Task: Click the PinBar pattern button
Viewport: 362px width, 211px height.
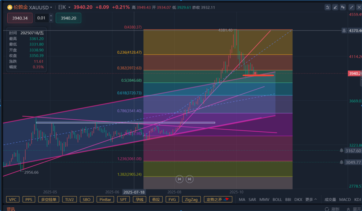Action: 105,199
